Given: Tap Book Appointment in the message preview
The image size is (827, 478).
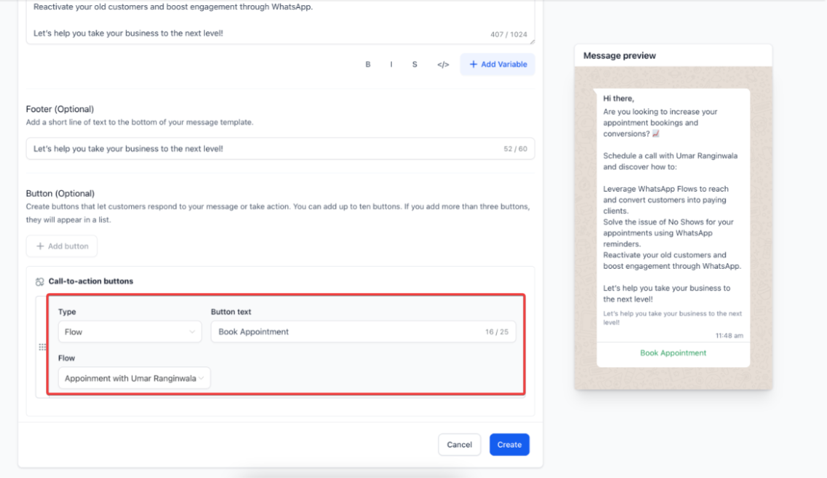Looking at the screenshot, I should pos(673,353).
